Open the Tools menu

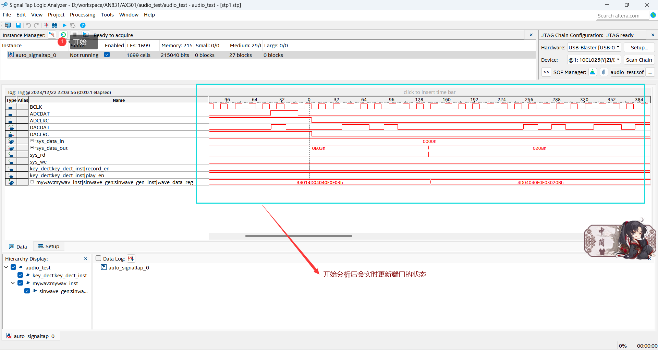pyautogui.click(x=107, y=15)
